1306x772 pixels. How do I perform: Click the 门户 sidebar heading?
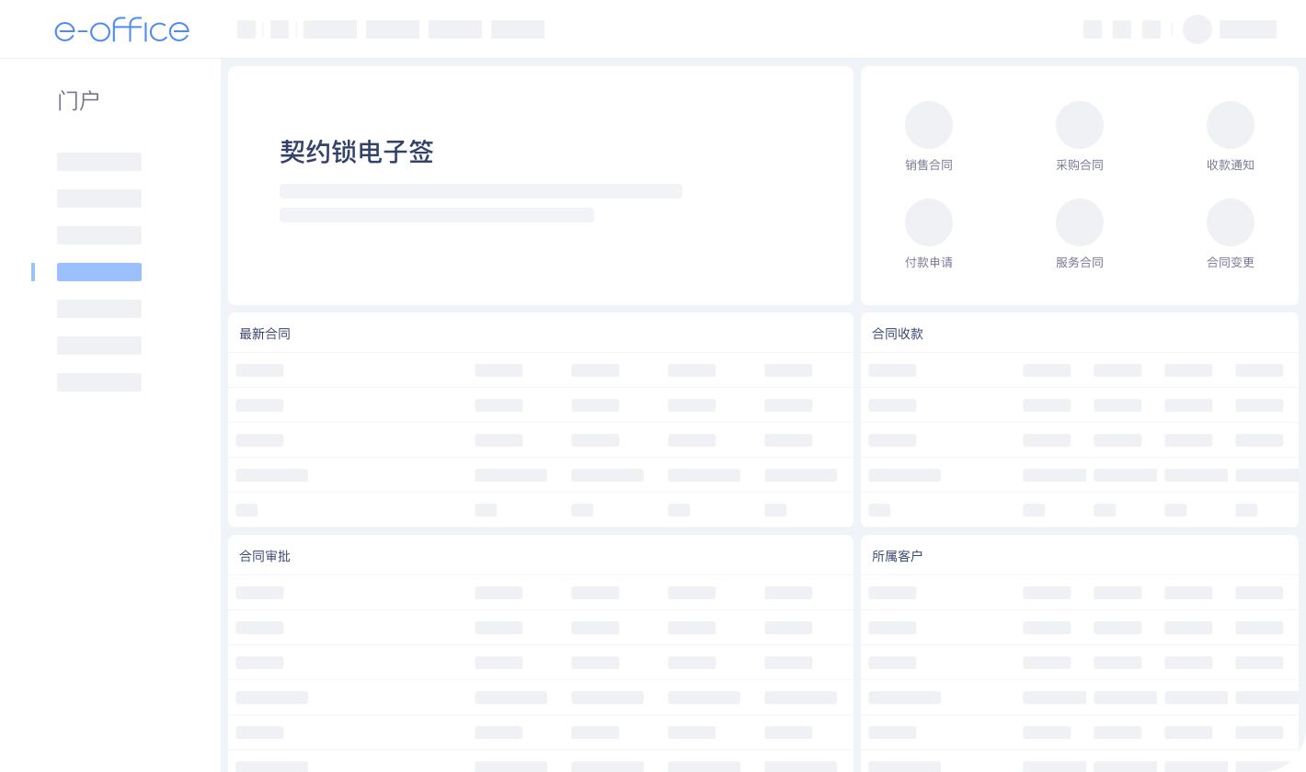(x=78, y=101)
